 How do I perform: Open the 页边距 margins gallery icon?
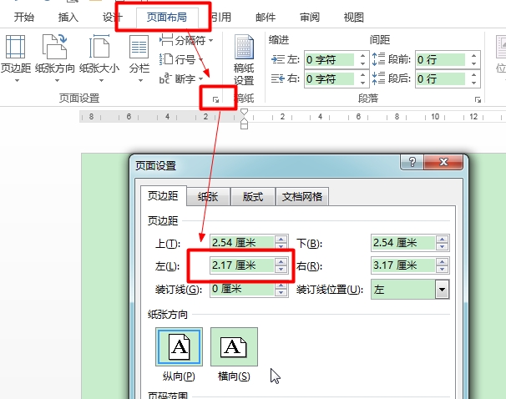coord(15,58)
